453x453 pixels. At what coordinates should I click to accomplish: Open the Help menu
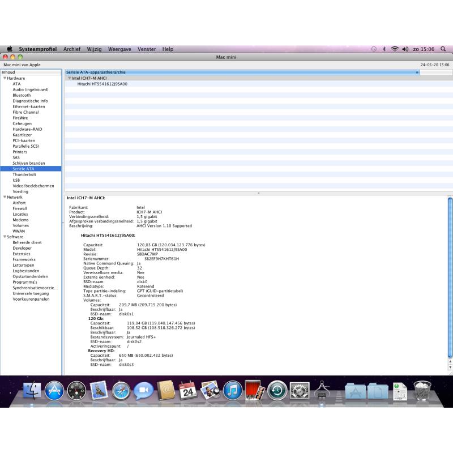(x=168, y=49)
